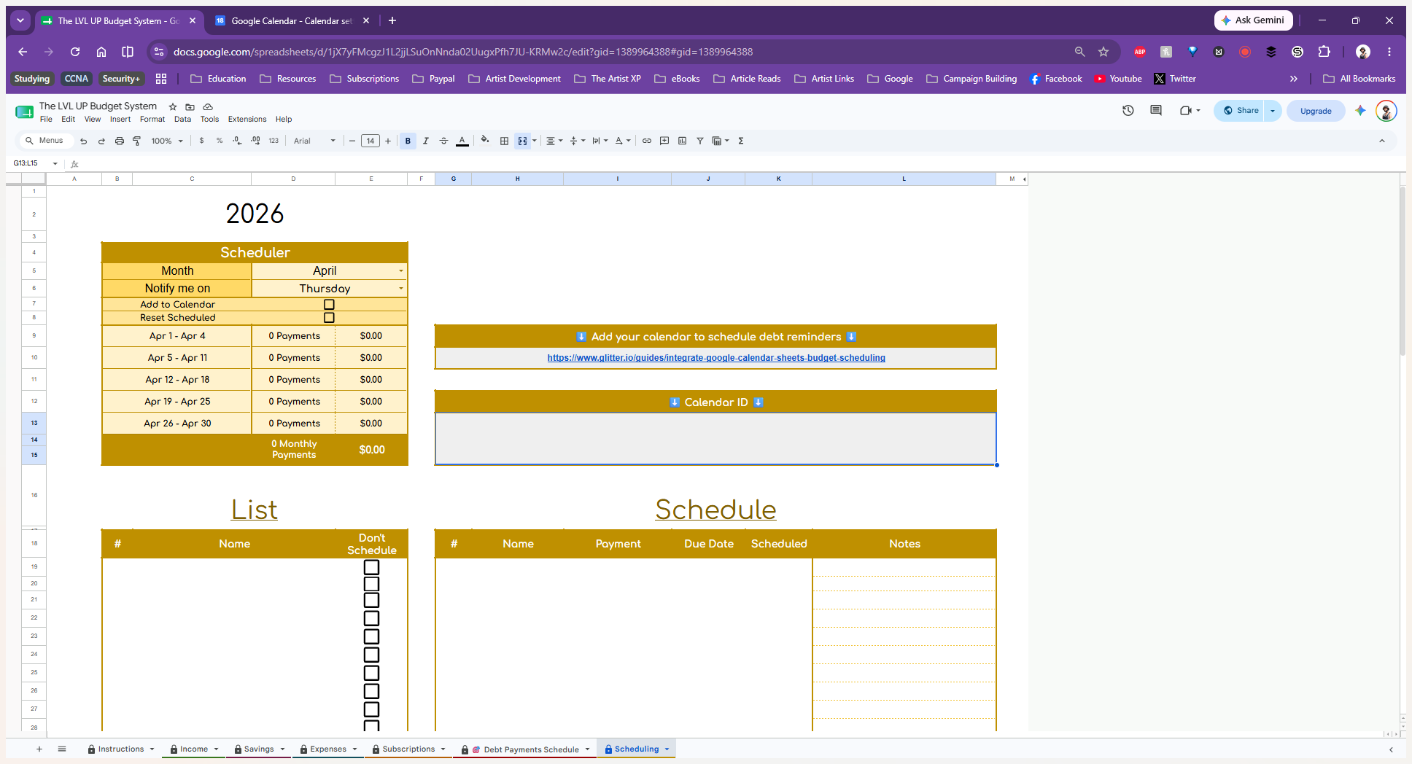Click the Redo icon in toolbar
Viewport: 1412px width, 764px height.
click(x=101, y=141)
